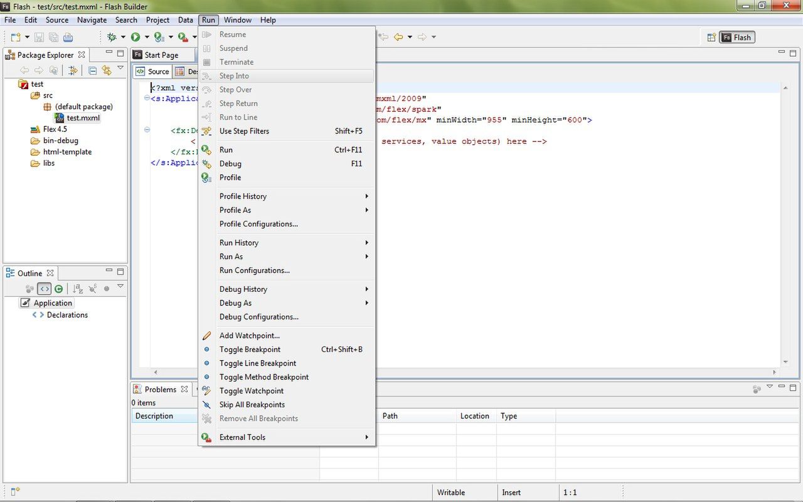Viewport: 803px width, 502px height.
Task: Toggle alphabetical sort in Outline
Action: tap(78, 289)
